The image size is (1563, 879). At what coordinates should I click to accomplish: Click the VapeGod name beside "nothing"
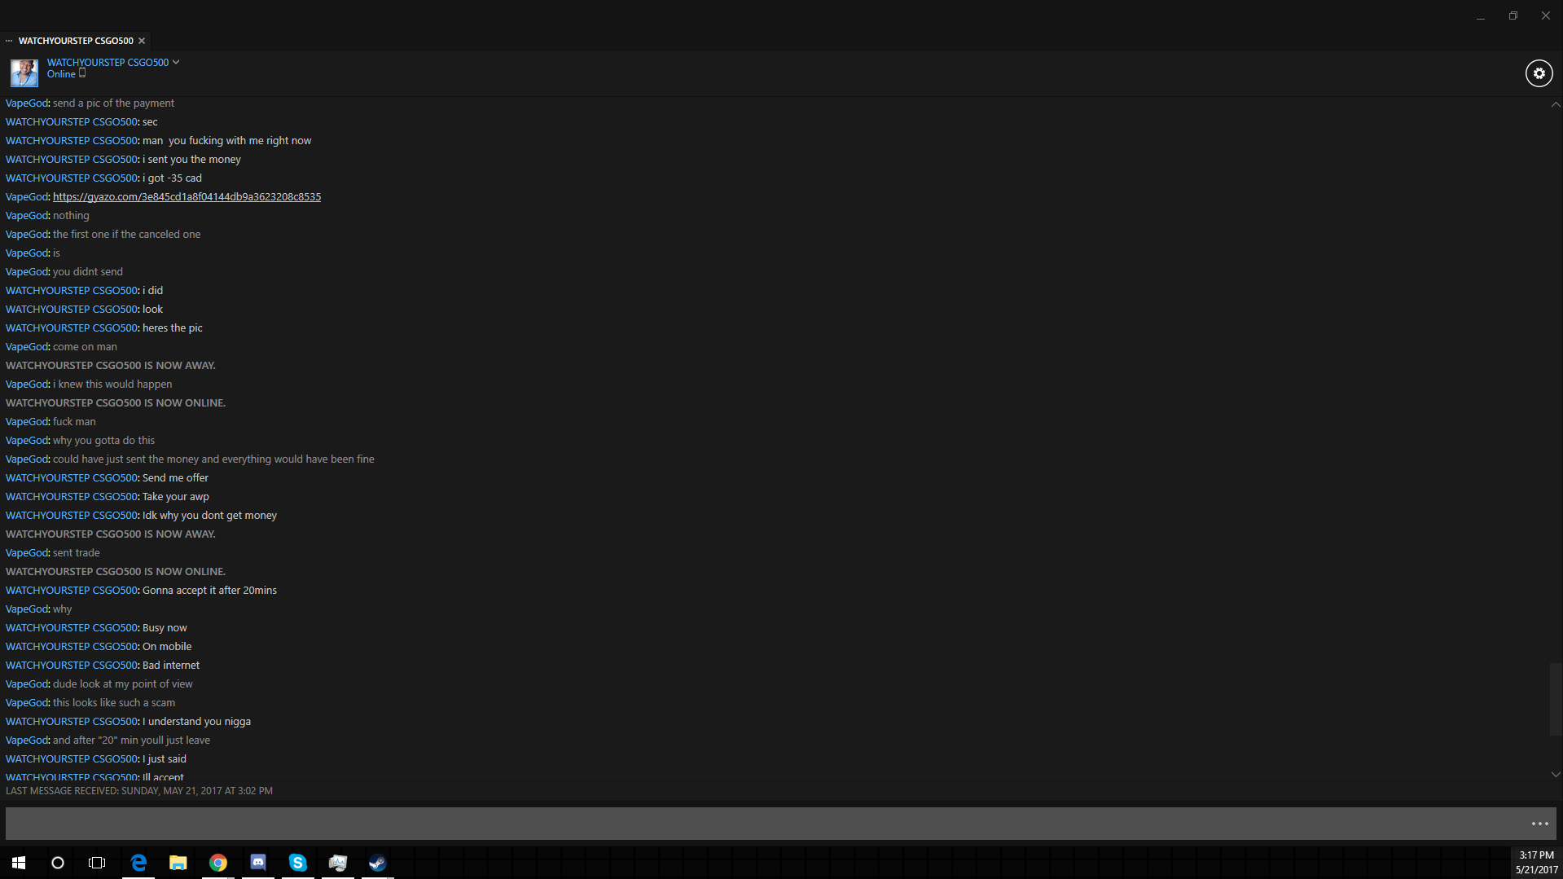(27, 216)
